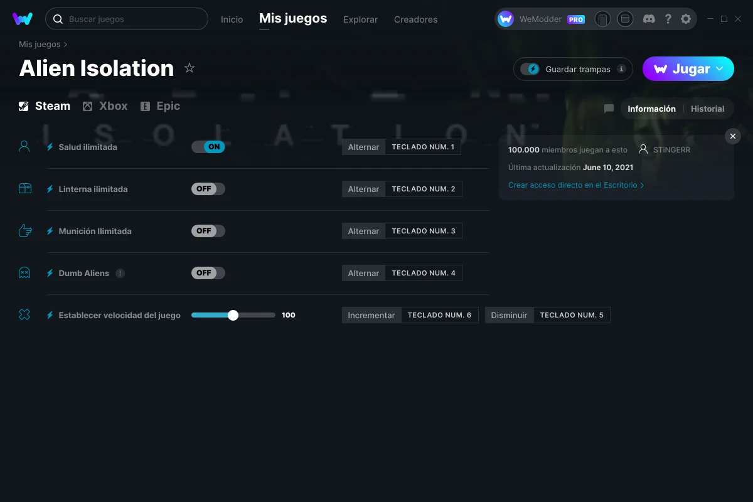Click Alternar for Salud ilimitada
753x502 pixels.
click(363, 147)
